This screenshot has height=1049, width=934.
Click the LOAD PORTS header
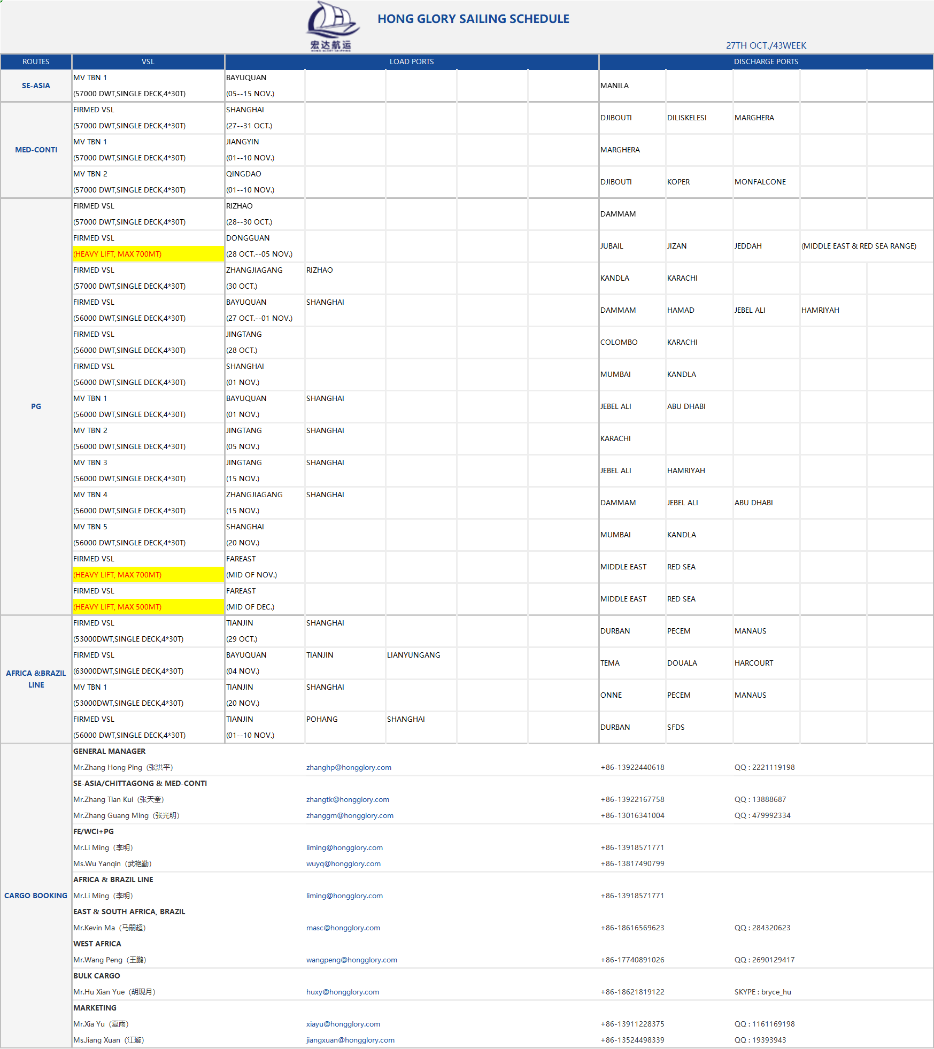tap(411, 61)
